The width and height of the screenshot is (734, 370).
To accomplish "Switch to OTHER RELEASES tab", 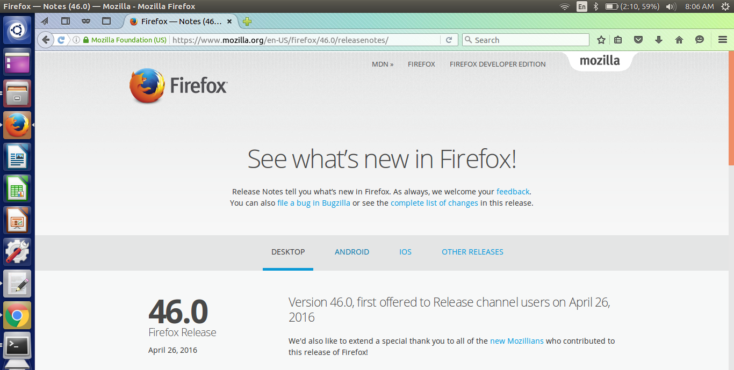I will [472, 252].
